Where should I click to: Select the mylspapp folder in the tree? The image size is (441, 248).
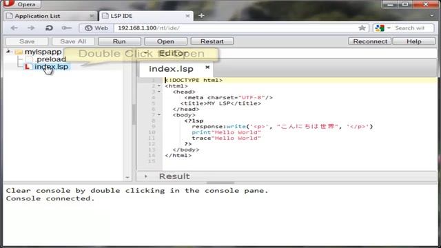click(43, 52)
